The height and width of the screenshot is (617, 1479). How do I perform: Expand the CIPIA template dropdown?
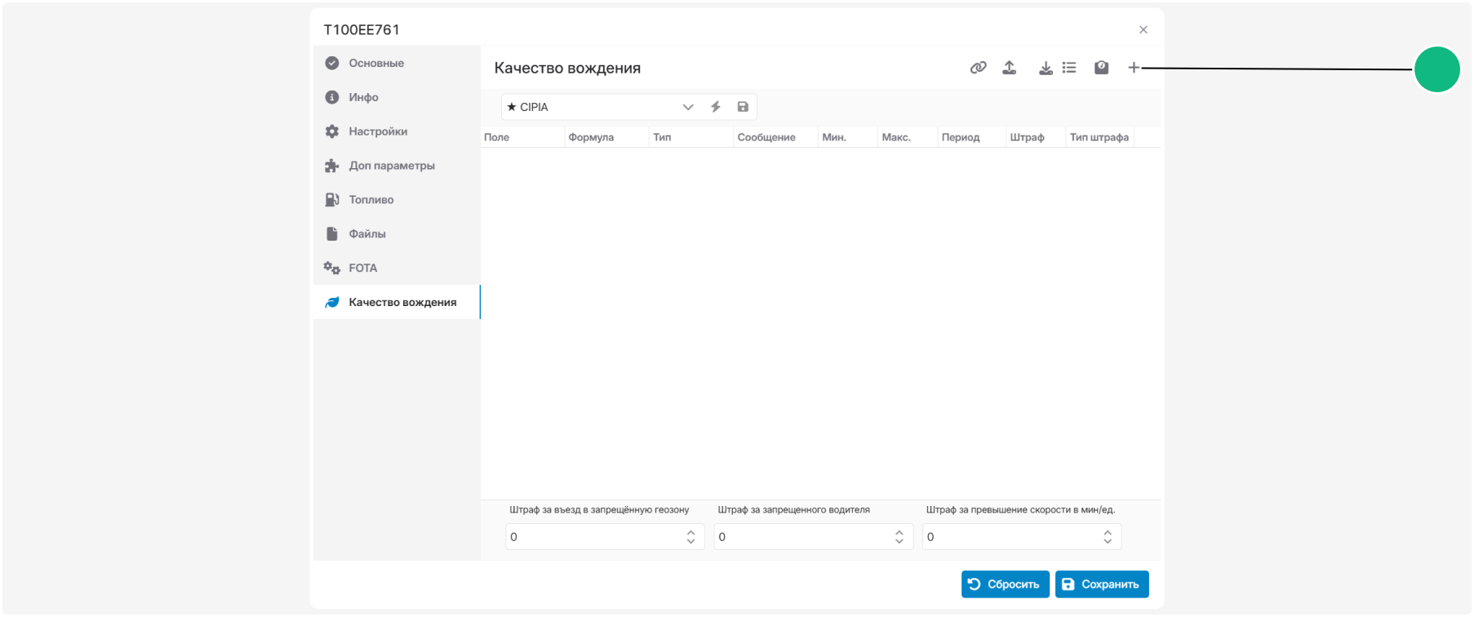tap(688, 107)
